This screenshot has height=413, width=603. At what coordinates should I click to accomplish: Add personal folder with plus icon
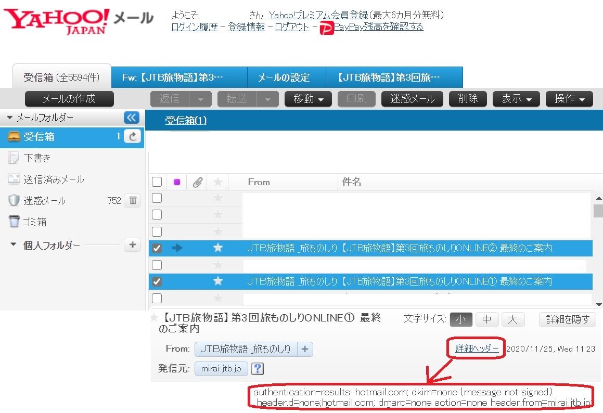[x=132, y=244]
